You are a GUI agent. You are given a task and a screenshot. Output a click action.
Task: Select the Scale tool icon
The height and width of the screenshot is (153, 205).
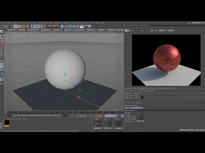click(x=20, y=26)
